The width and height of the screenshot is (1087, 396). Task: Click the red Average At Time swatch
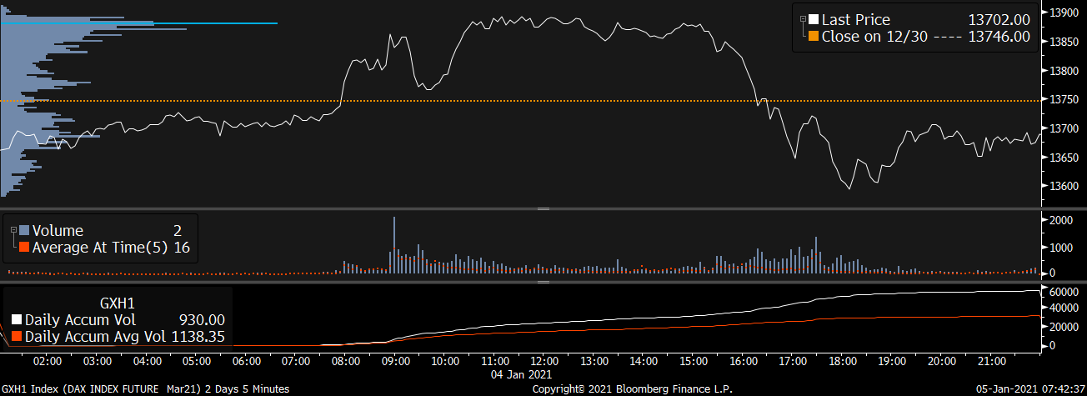(x=24, y=247)
